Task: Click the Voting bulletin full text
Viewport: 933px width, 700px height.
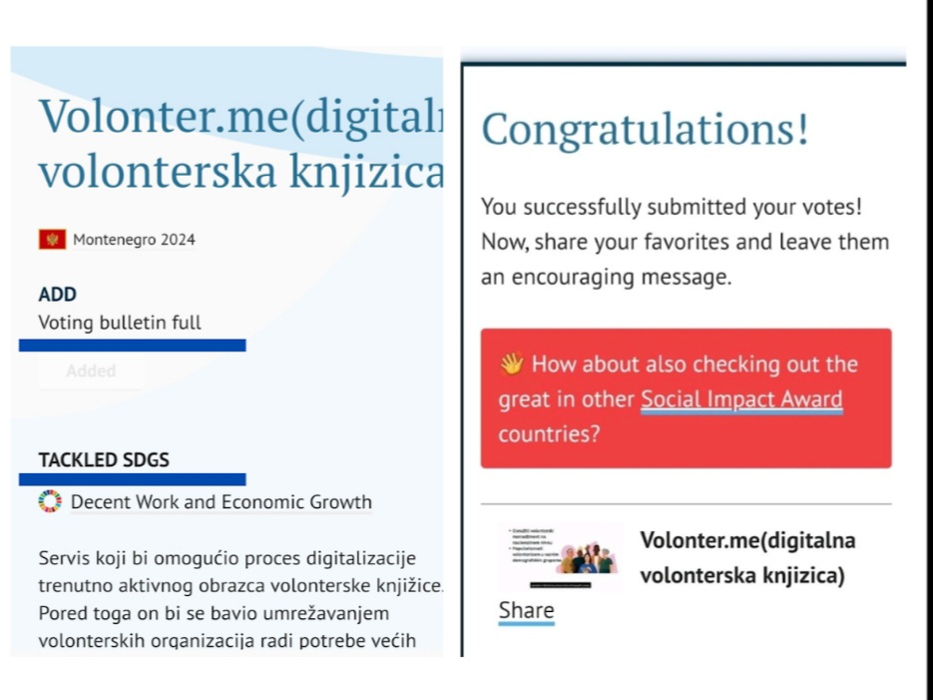Action: [x=120, y=323]
